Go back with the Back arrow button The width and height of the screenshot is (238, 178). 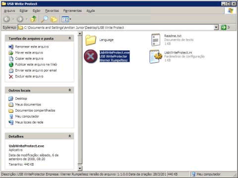click(x=6, y=19)
